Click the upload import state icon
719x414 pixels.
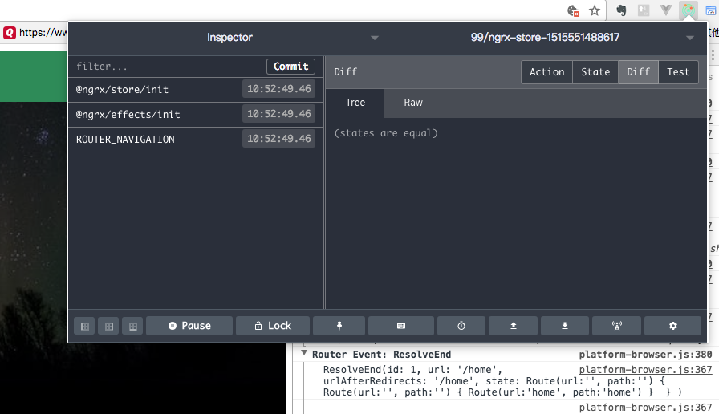click(x=514, y=326)
